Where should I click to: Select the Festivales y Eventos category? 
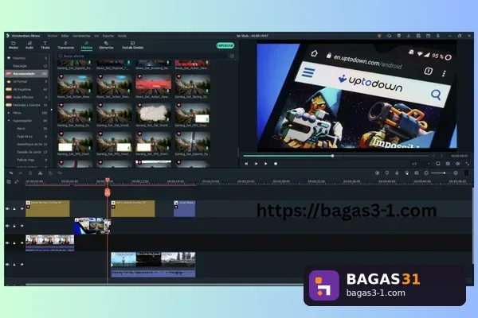[27, 105]
